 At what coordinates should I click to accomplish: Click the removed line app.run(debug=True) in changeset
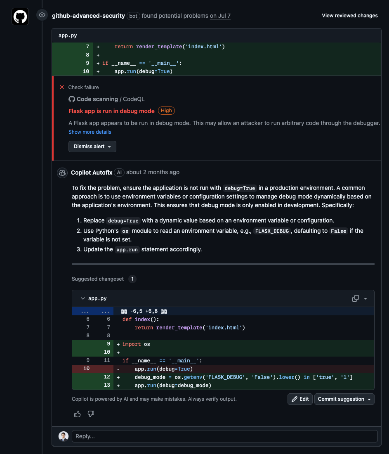click(223, 369)
